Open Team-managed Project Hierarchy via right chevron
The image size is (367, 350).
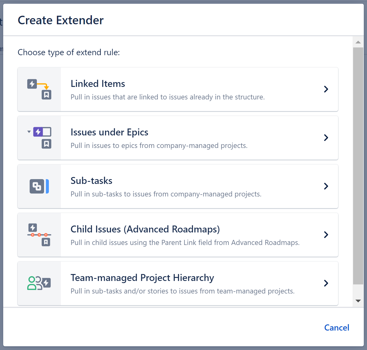326,283
